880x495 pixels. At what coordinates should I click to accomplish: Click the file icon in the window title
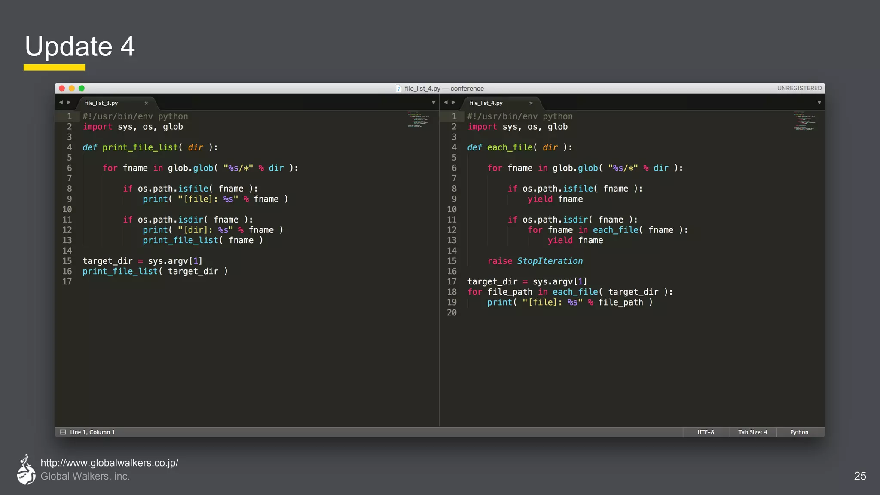point(399,89)
